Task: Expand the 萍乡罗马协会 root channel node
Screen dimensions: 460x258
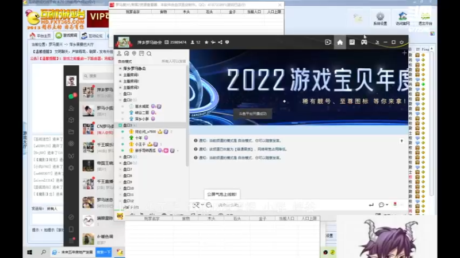Action: pyautogui.click(x=120, y=68)
